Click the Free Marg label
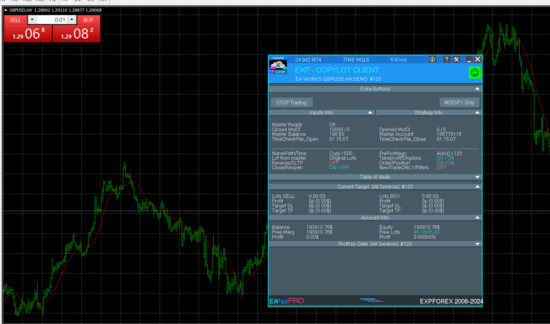This screenshot has width=550, height=324. 283,232
